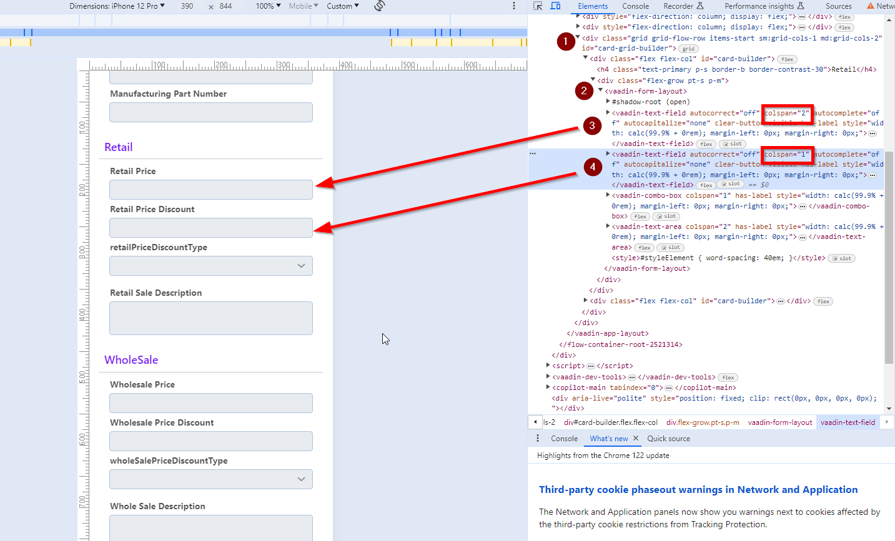
Task: Click the grid badge on card-grid-builder
Action: pos(688,49)
